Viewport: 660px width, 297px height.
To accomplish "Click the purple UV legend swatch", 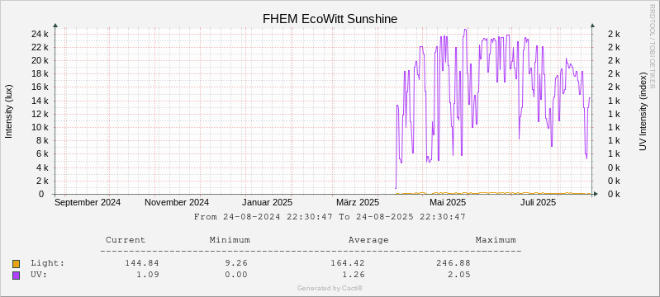I will point(16,276).
